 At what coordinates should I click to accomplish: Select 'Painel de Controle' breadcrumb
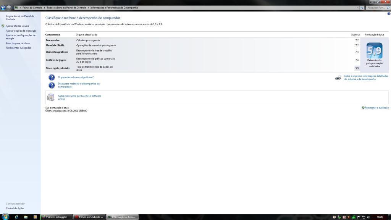pyautogui.click(x=32, y=8)
